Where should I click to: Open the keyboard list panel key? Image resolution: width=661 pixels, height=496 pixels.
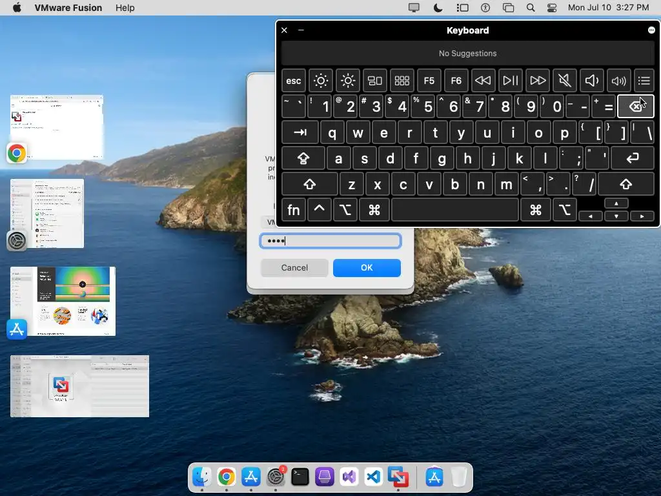tap(644, 81)
